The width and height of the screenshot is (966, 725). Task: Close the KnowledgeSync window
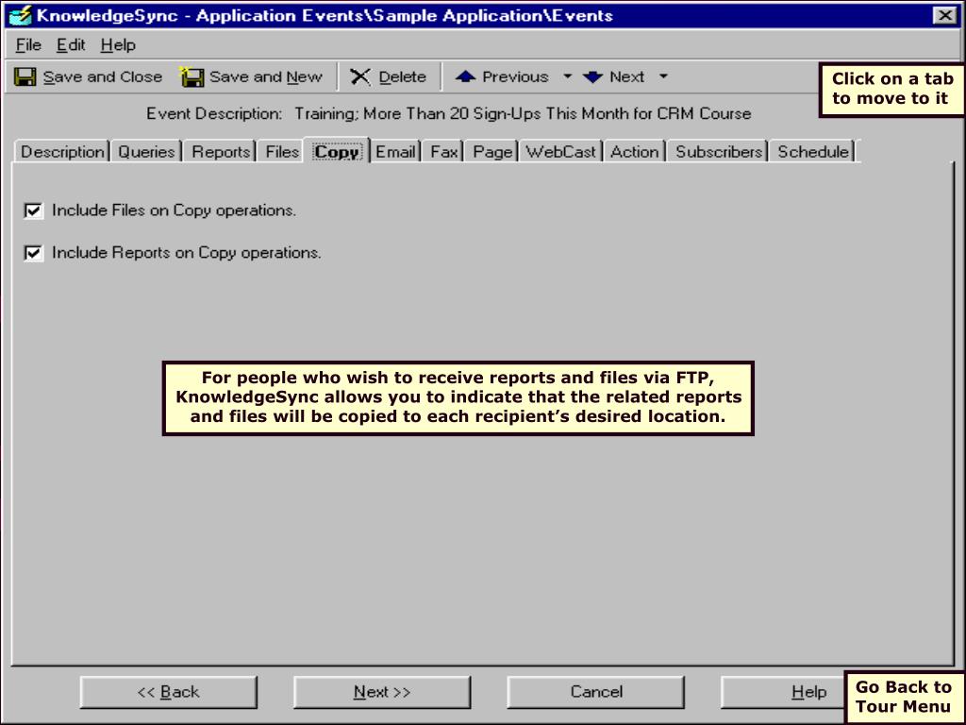pyautogui.click(x=945, y=15)
